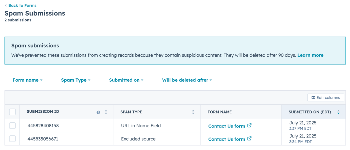This screenshot has height=150, width=350.
Task: Open submission 445828408158's form via external link icon
Action: point(249,125)
